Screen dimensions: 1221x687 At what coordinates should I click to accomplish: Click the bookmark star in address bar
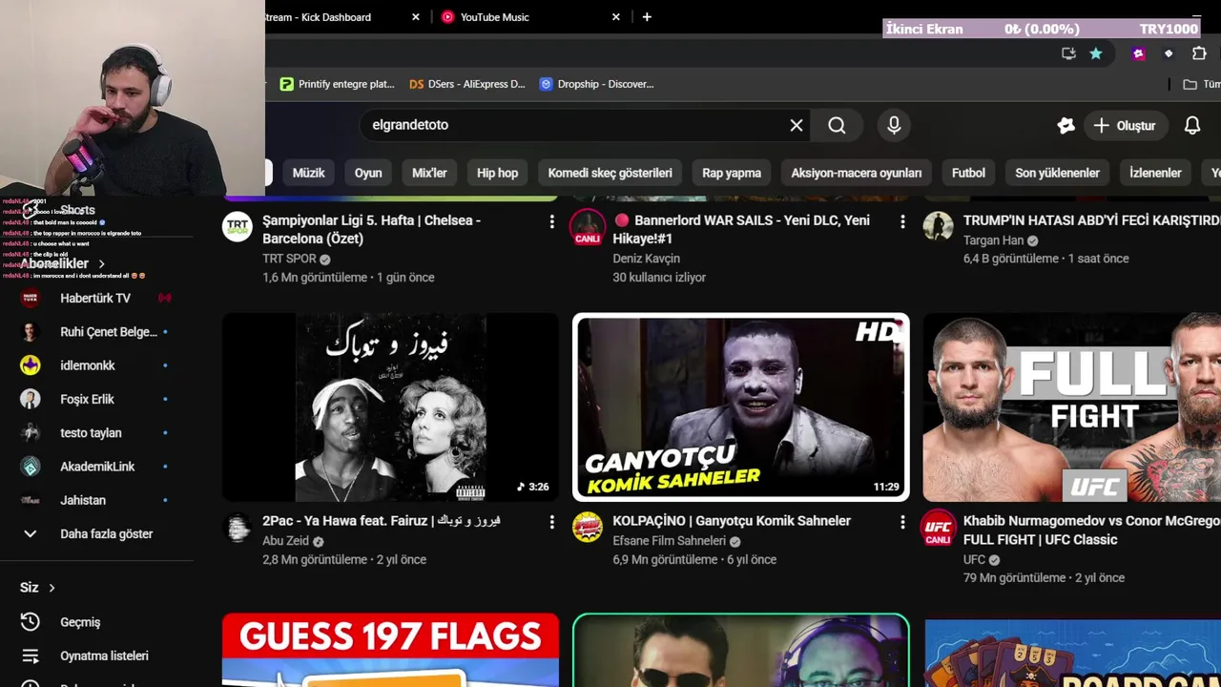1096,53
